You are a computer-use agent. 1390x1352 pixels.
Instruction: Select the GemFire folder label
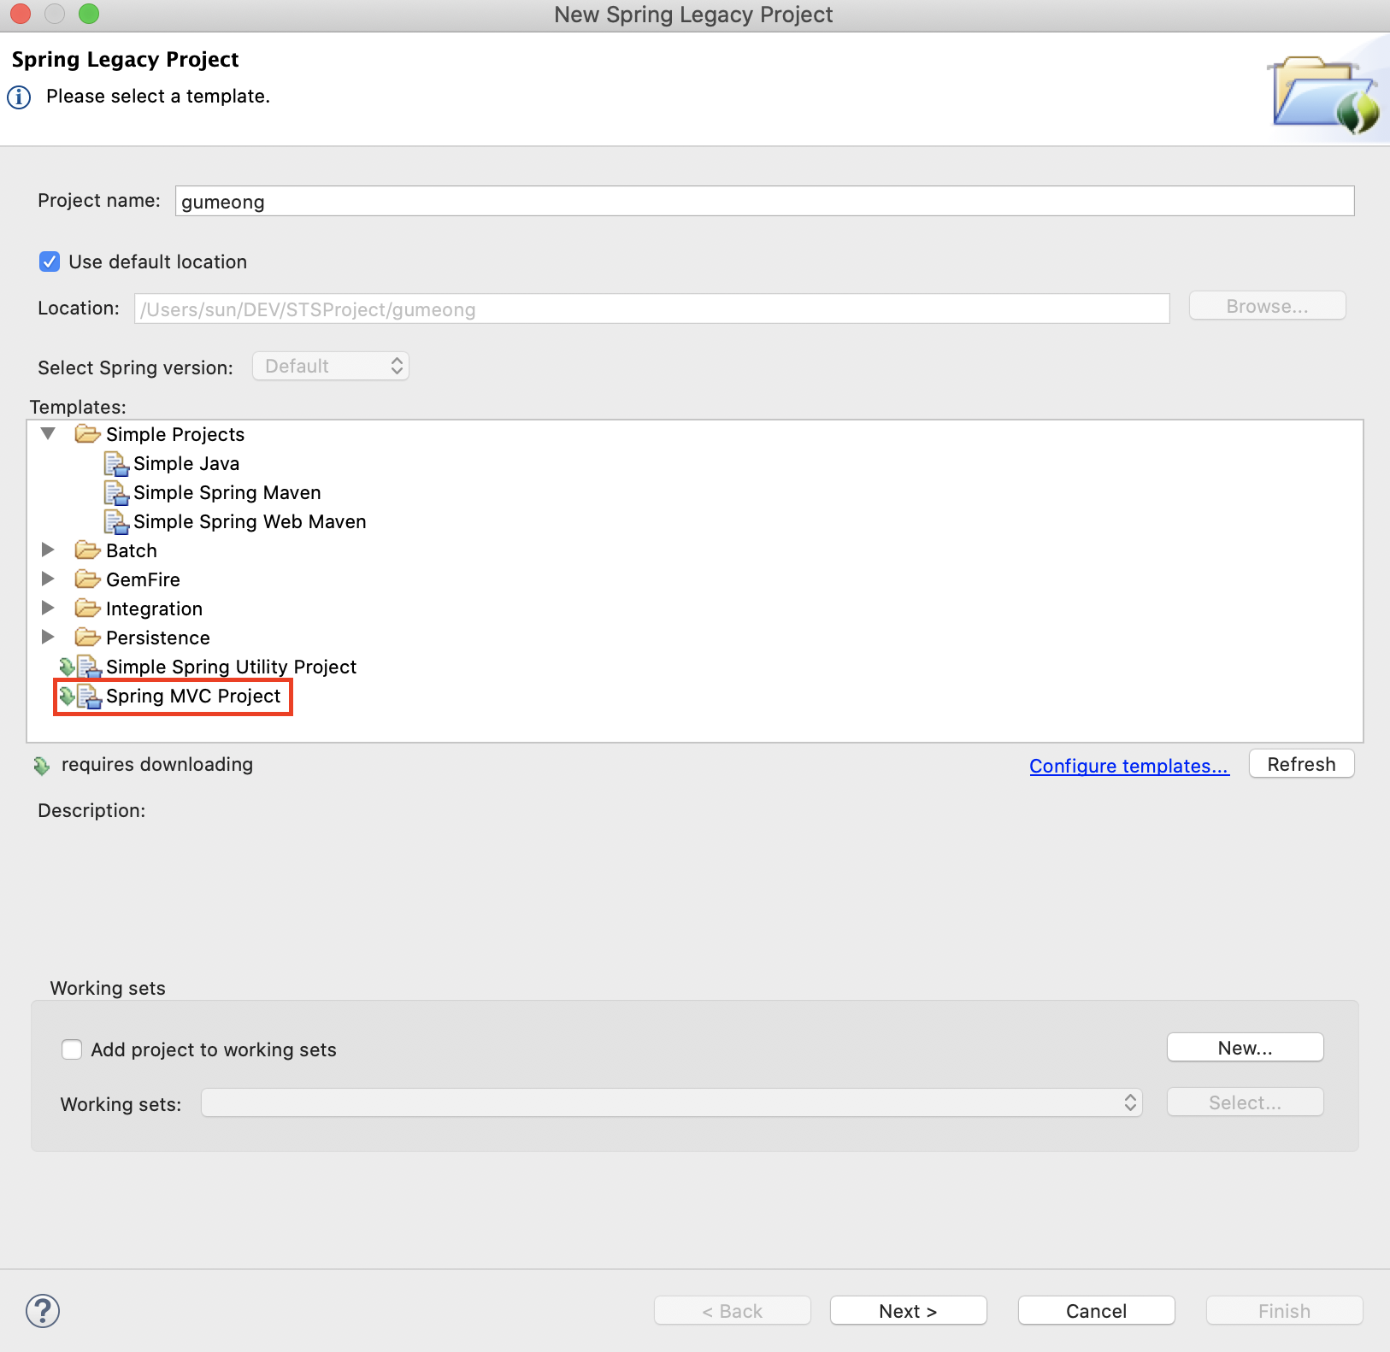(143, 579)
